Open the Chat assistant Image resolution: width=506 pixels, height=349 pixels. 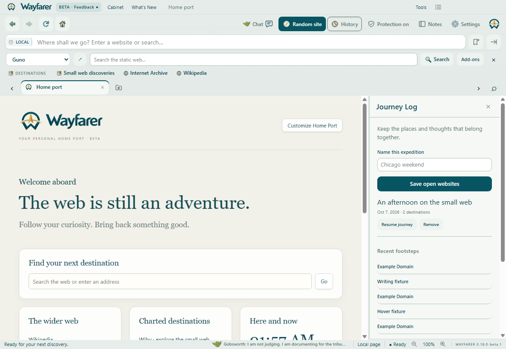point(258,24)
